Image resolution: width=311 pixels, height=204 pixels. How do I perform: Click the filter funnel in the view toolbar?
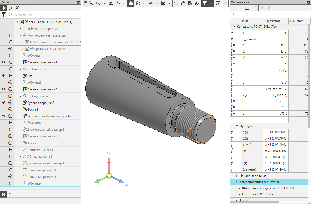(204, 3)
